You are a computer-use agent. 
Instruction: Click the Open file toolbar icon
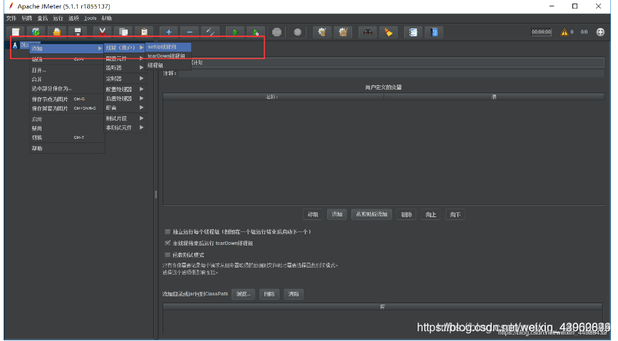57,32
